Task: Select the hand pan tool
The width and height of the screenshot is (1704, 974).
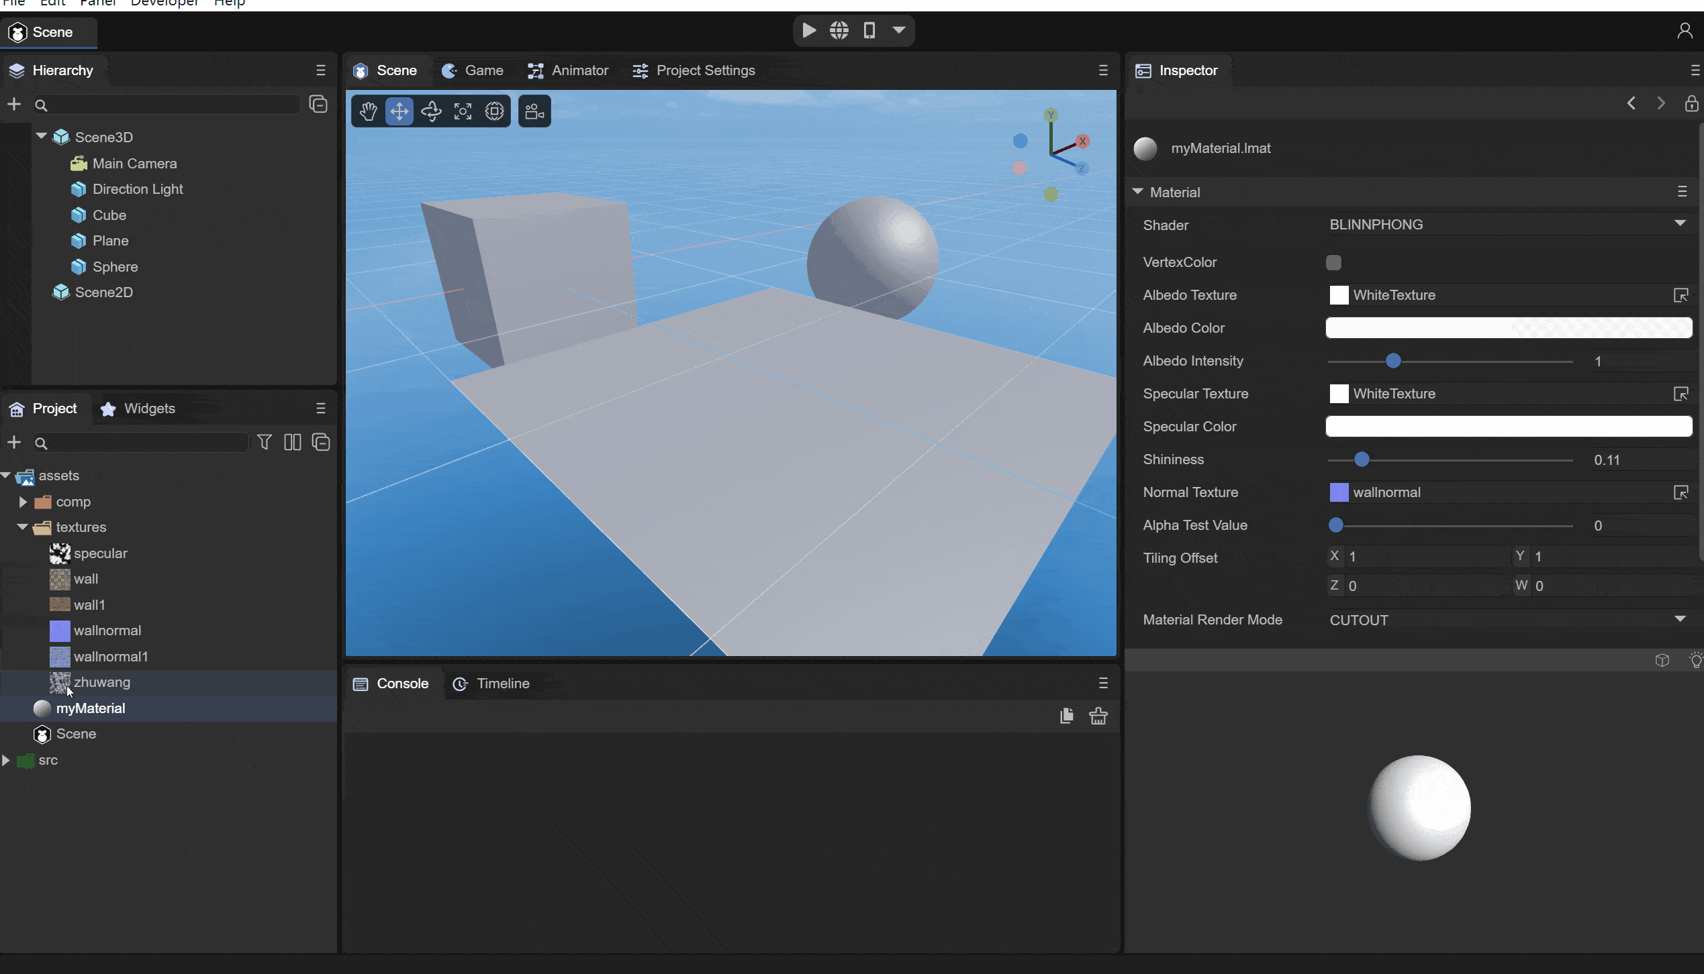Action: [368, 111]
